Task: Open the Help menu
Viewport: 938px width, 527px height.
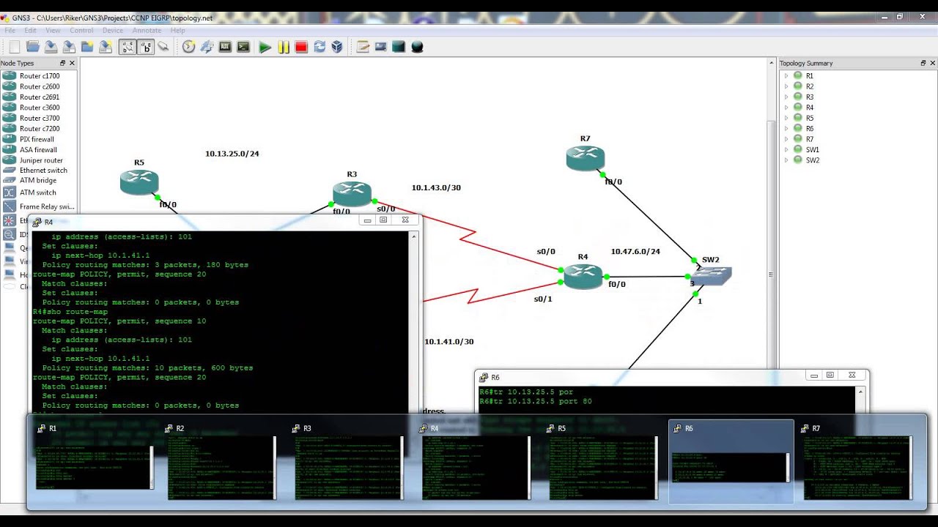Action: pyautogui.click(x=177, y=30)
